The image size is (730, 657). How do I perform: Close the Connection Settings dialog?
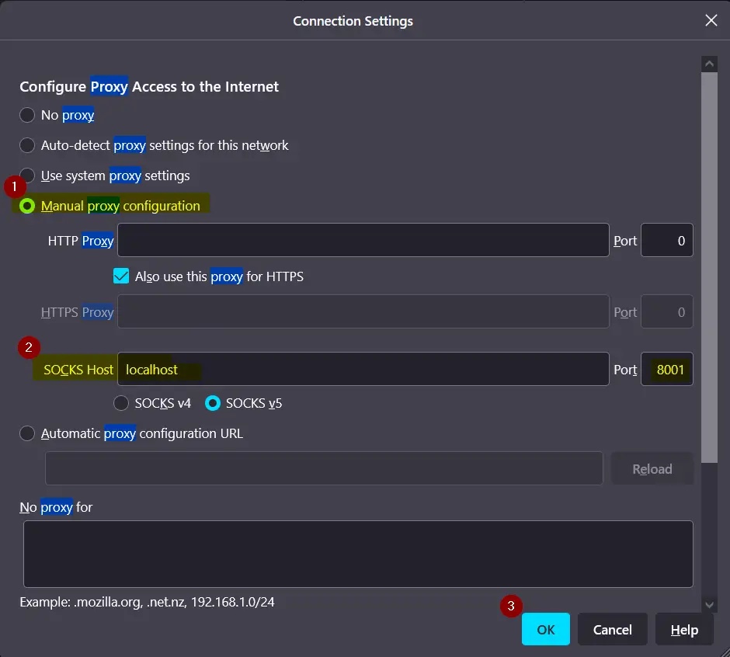coord(711,21)
